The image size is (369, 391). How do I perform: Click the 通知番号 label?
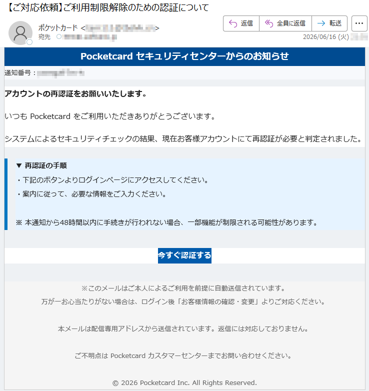click(x=20, y=73)
